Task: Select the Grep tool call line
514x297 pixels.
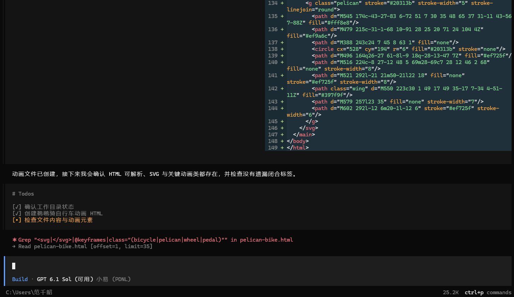Action: (x=153, y=240)
